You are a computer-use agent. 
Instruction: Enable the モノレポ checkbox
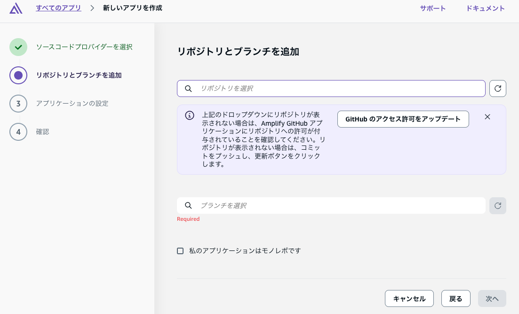tap(180, 251)
